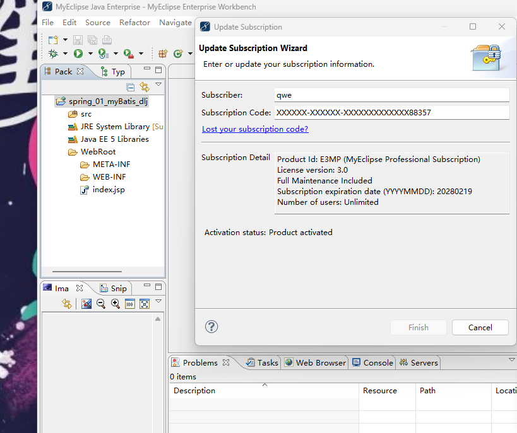Select the index.jsp file
517x433 pixels.
coord(102,190)
